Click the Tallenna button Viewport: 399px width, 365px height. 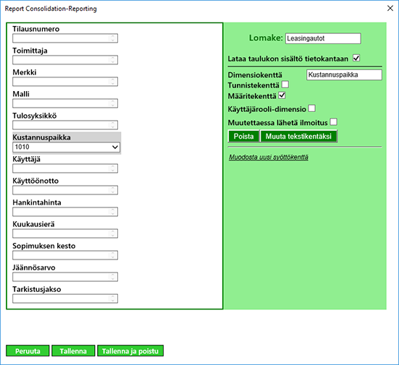pyautogui.click(x=73, y=351)
